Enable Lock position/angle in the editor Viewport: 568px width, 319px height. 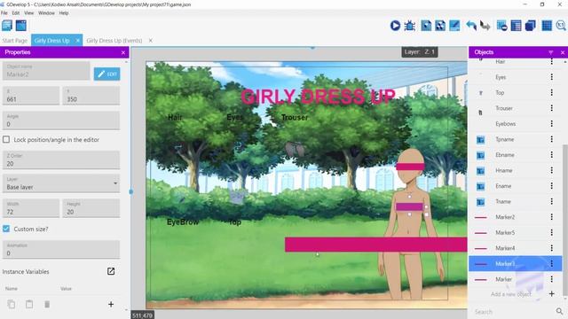click(x=6, y=140)
